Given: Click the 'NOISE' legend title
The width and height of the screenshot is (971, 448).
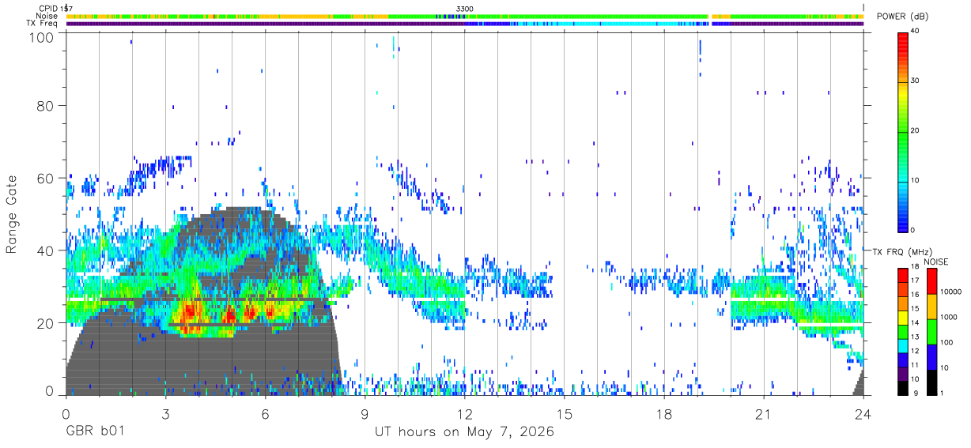Looking at the screenshot, I should click(935, 261).
